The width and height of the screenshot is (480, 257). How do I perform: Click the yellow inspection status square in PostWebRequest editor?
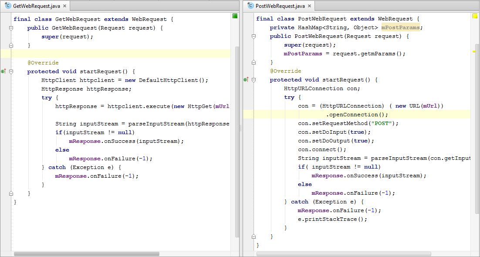tap(475, 16)
